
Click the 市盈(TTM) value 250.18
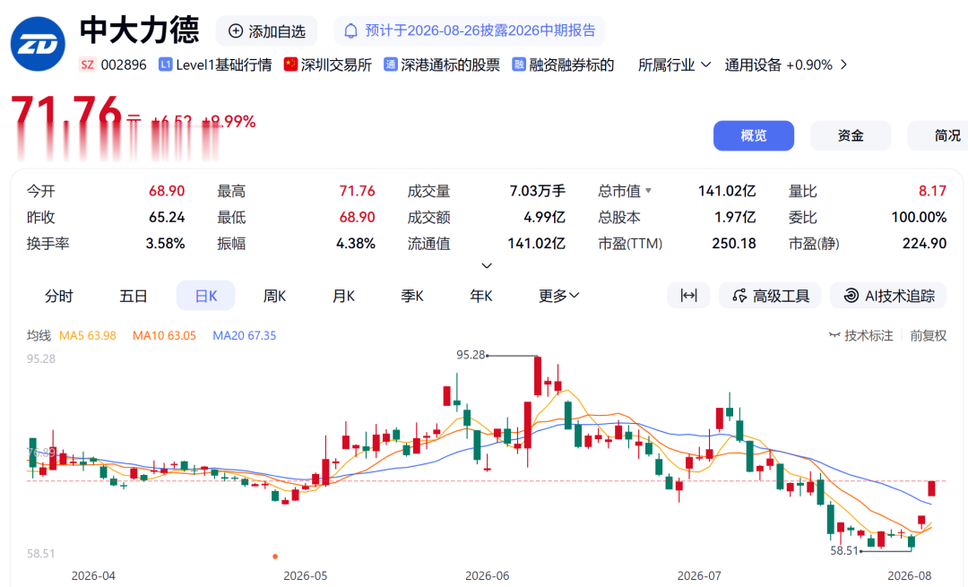click(x=734, y=244)
